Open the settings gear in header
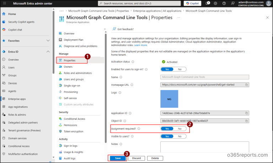The image size is (273, 163). [215, 3]
